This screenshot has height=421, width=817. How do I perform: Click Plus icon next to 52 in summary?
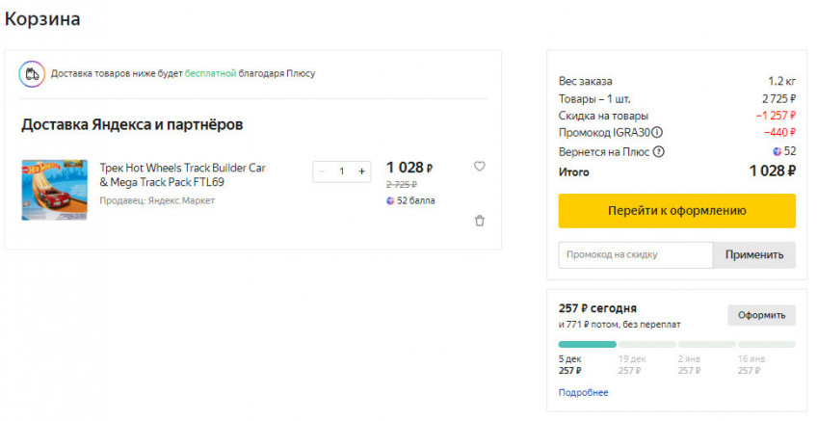tap(777, 152)
